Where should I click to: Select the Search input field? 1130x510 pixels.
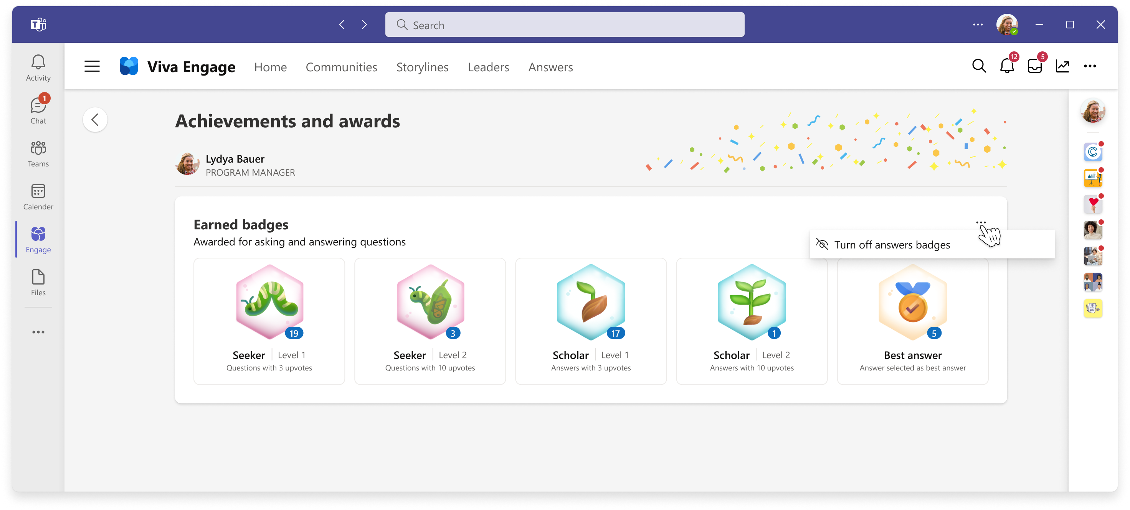(x=564, y=25)
